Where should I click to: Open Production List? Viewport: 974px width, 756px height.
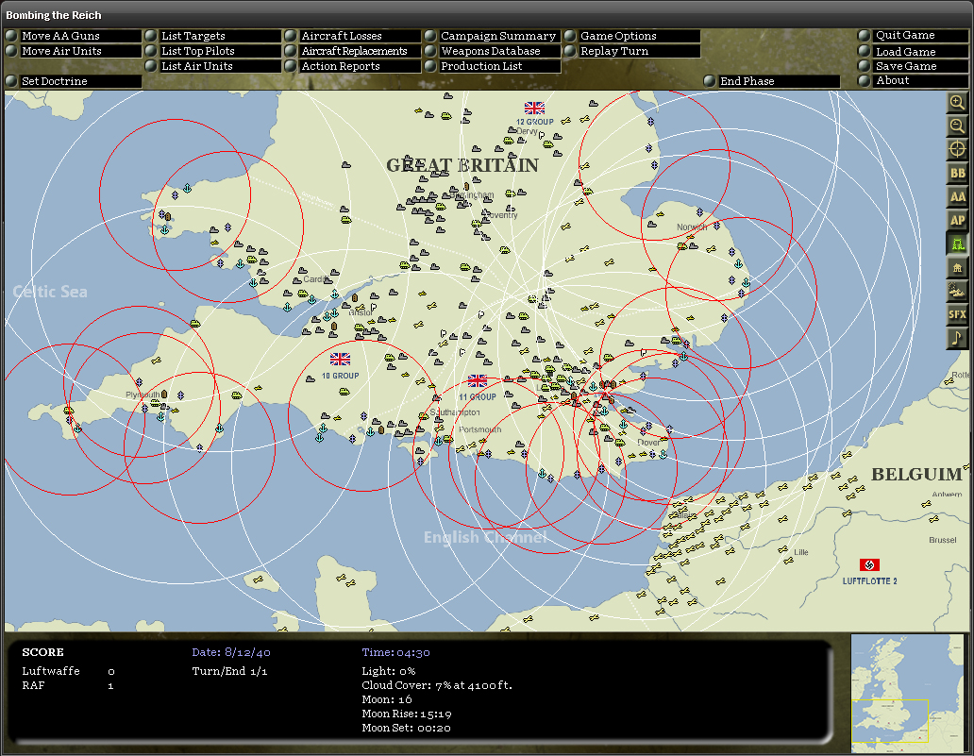pos(493,66)
